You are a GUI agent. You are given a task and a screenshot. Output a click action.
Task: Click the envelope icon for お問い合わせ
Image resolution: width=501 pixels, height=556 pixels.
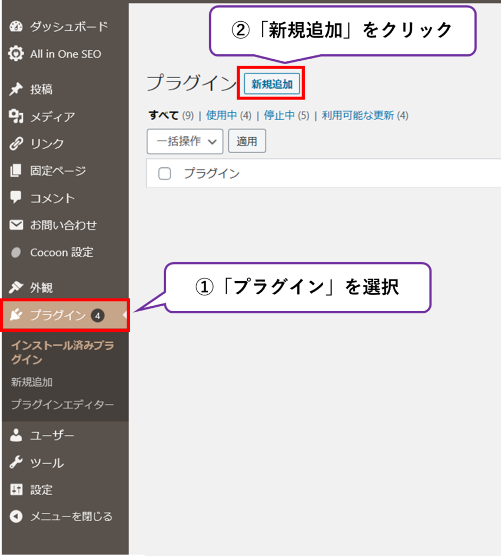pos(16,225)
